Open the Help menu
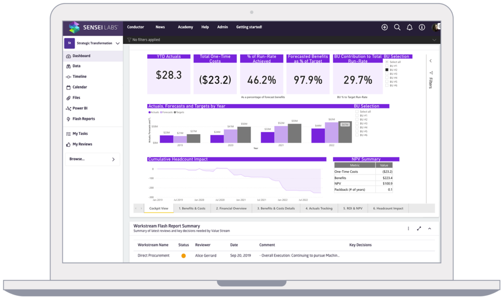This screenshot has height=300, width=504. (x=205, y=28)
